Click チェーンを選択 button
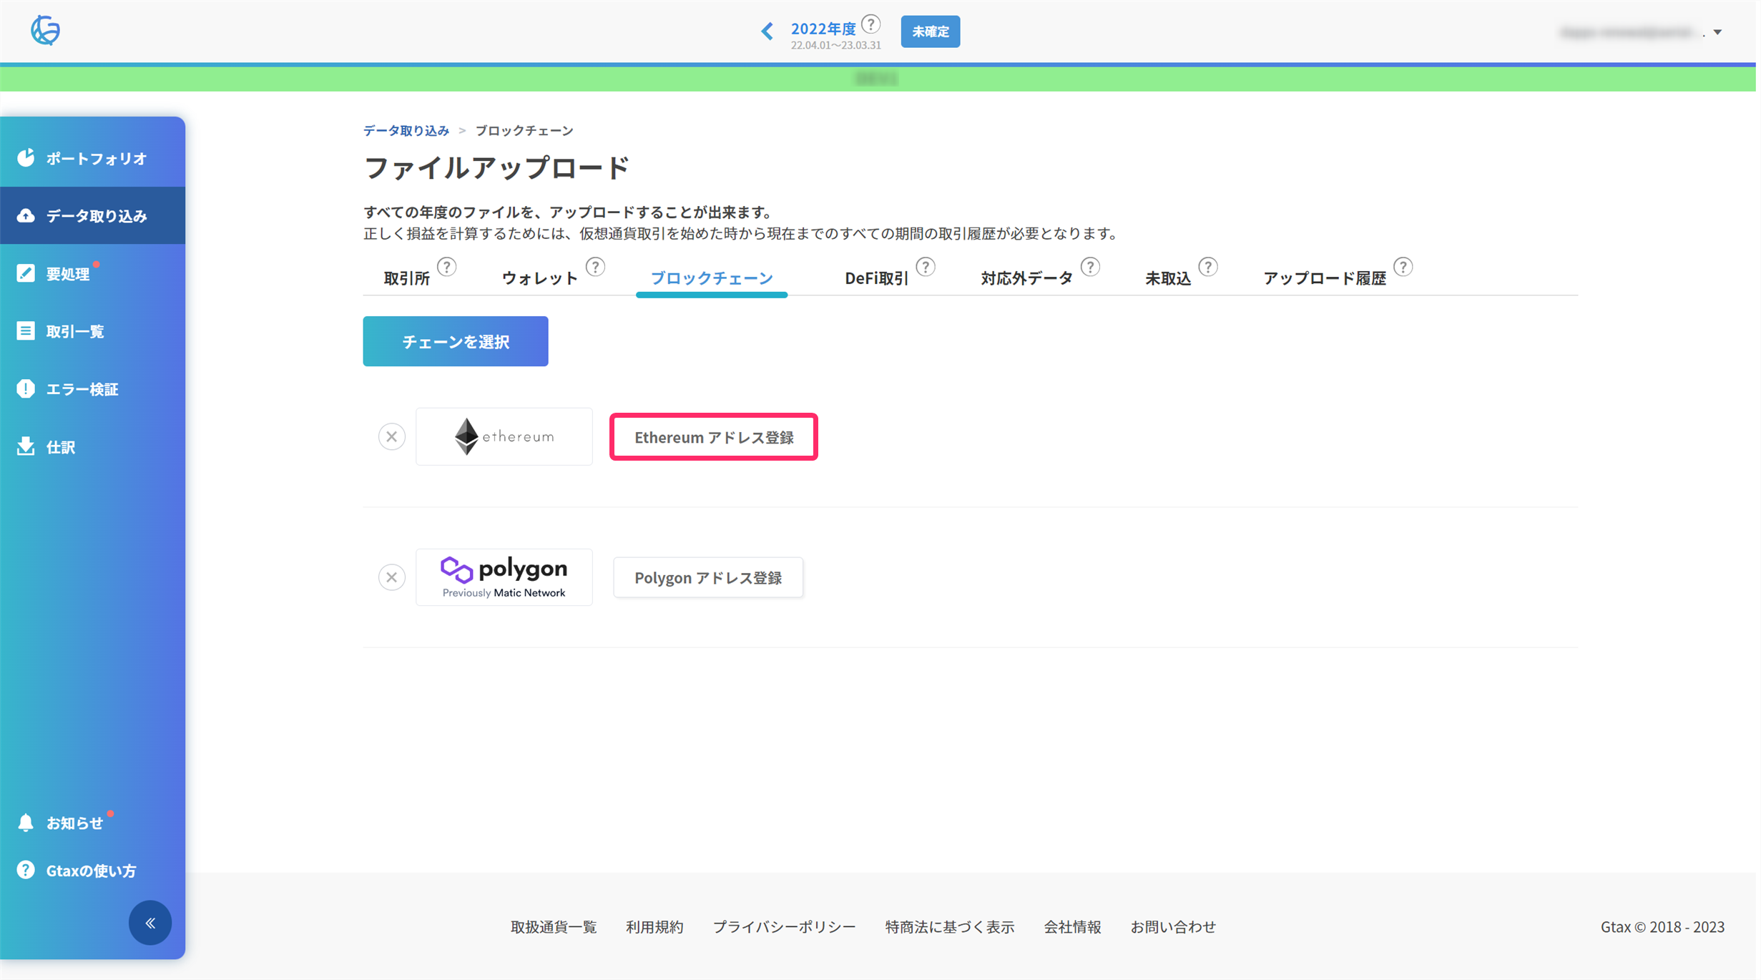 pos(456,341)
